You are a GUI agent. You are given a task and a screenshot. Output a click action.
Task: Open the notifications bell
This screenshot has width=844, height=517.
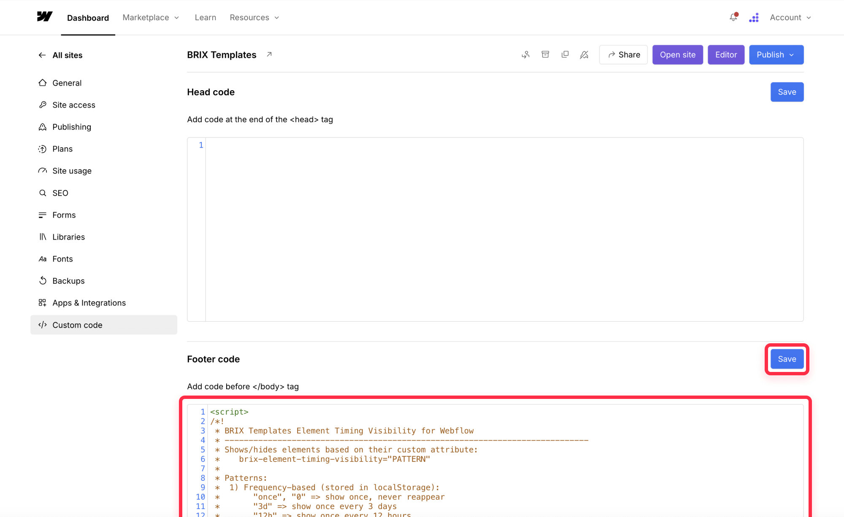[733, 17]
